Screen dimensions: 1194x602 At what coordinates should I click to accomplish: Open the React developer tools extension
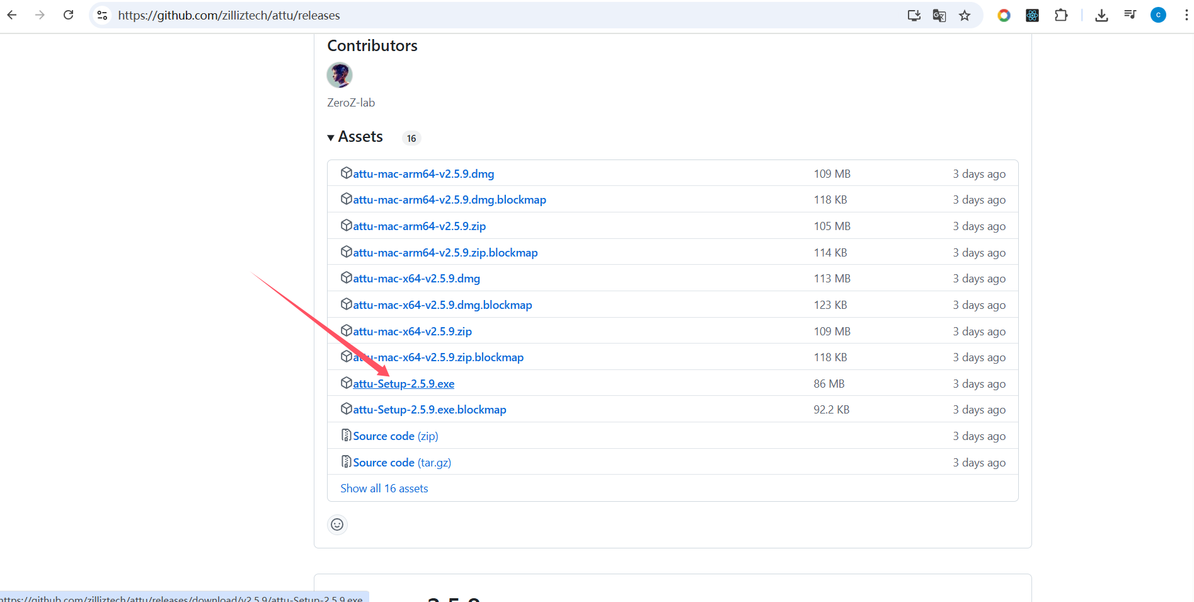click(x=1032, y=15)
